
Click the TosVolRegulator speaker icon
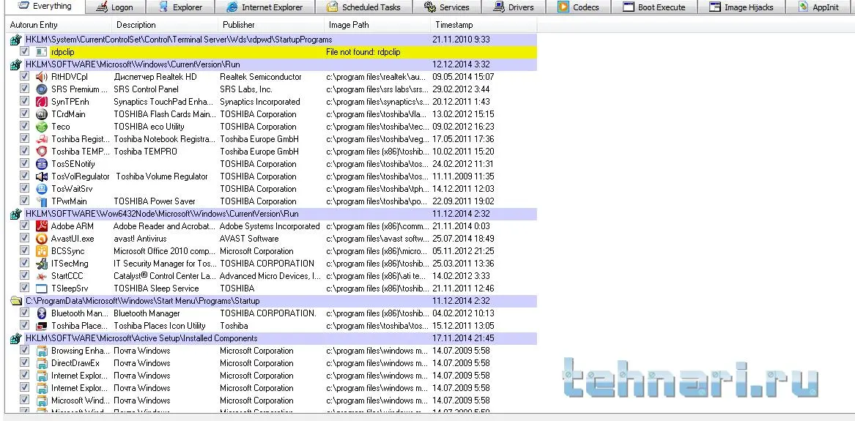pos(42,176)
